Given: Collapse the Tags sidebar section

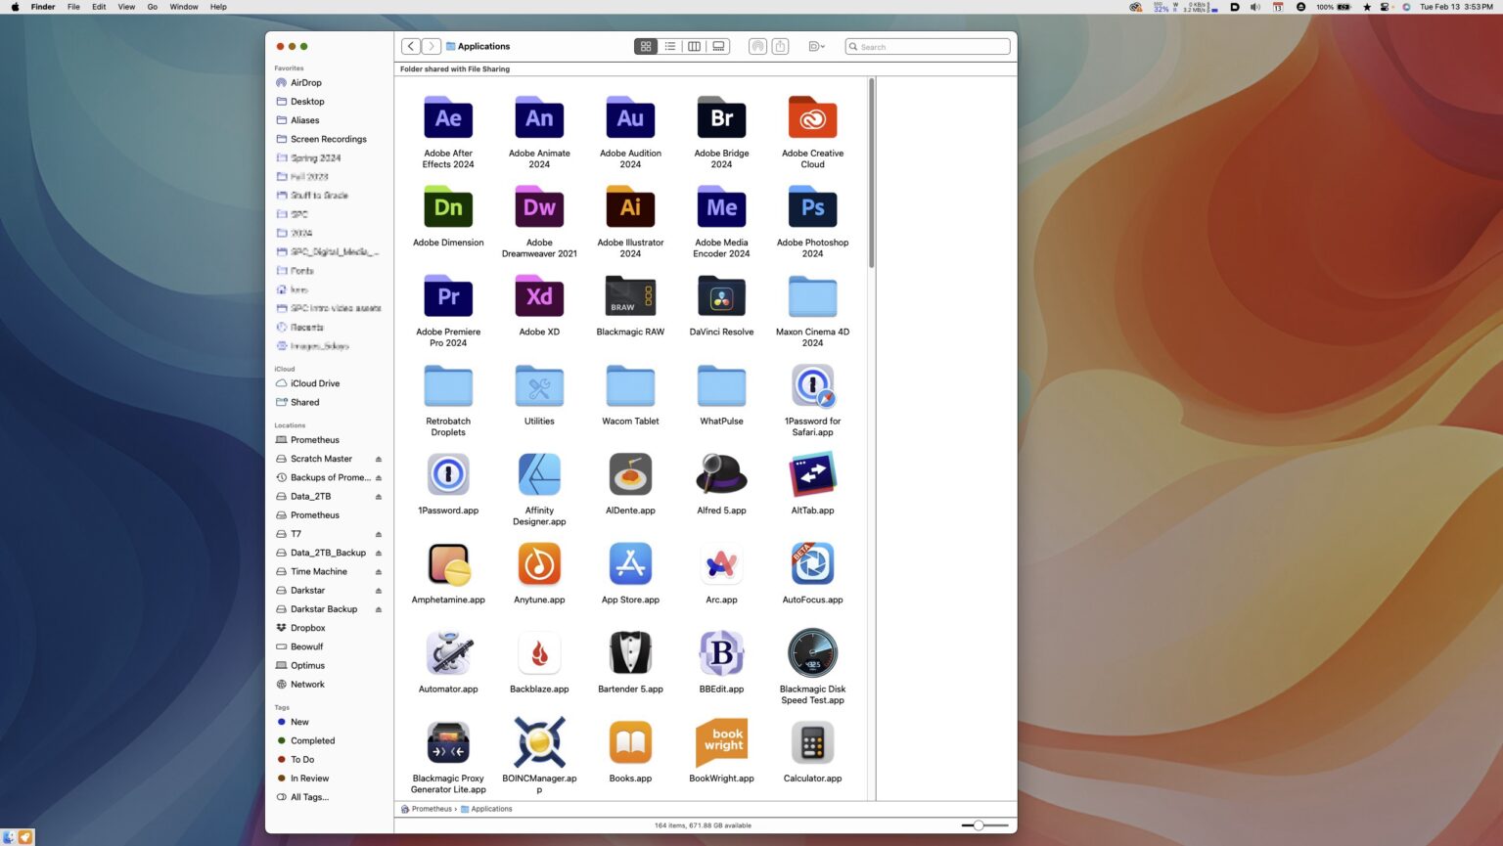Looking at the screenshot, I should [x=282, y=707].
